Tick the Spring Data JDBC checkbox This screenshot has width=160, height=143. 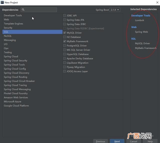pos(64,24)
